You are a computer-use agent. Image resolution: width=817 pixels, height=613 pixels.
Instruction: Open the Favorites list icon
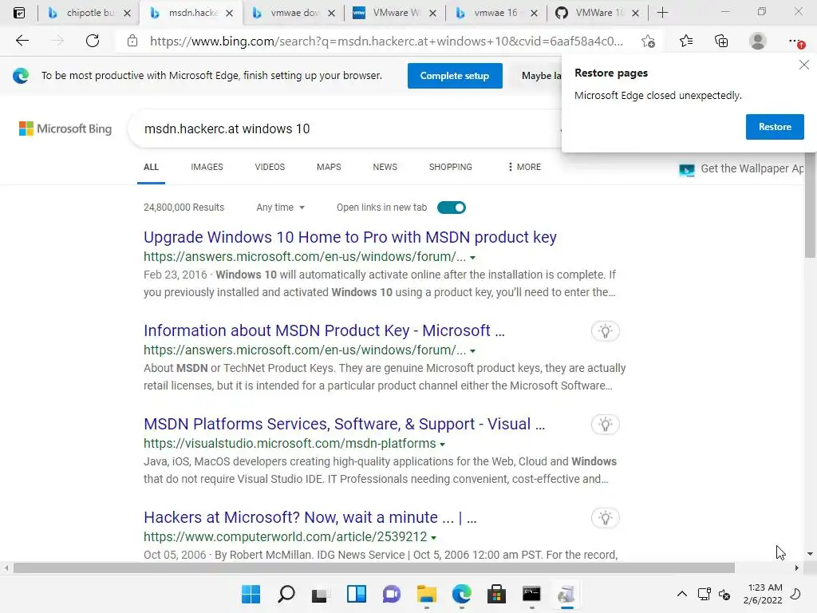coord(686,41)
